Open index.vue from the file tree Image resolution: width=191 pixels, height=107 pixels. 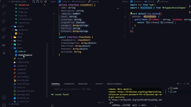point(23,12)
